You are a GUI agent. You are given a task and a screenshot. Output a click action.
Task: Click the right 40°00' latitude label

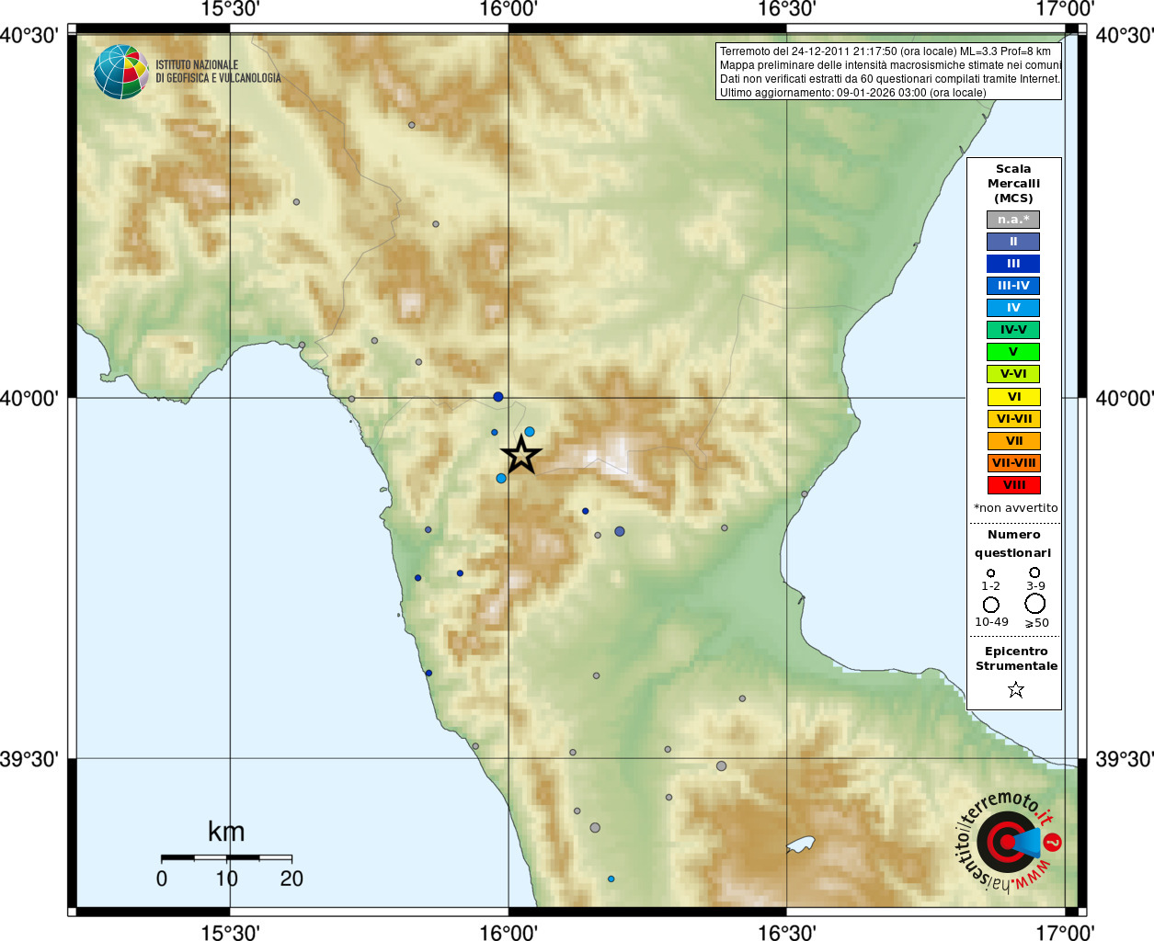coord(1124,399)
